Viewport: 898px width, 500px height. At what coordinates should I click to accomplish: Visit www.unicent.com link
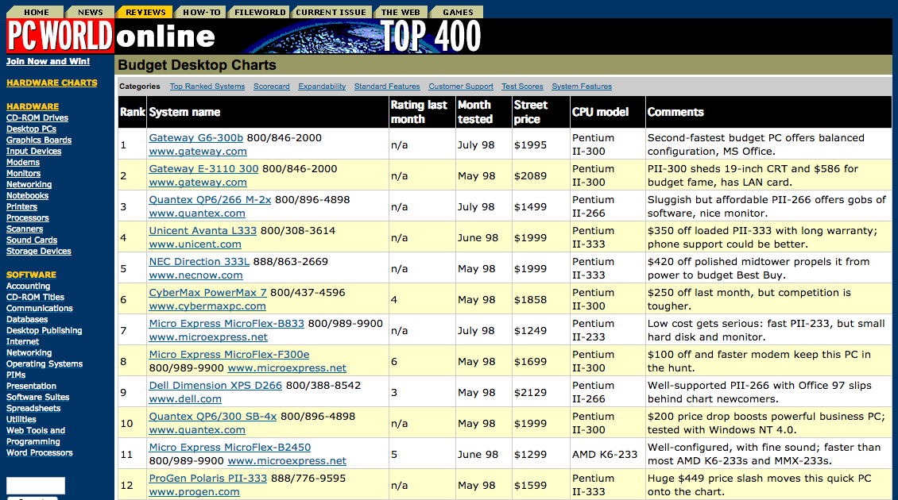coord(195,244)
